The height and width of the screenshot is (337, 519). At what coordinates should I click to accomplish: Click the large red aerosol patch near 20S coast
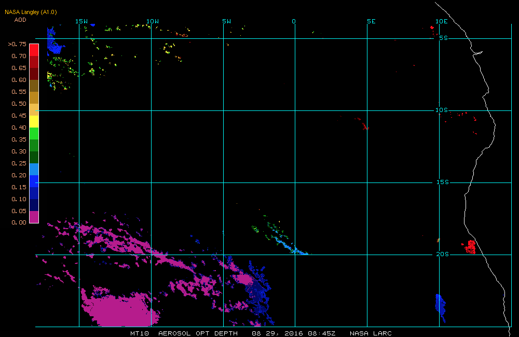[x=470, y=247]
